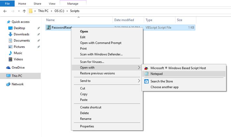Select Properties from context menu
The width and height of the screenshot is (231, 137).
87,126
